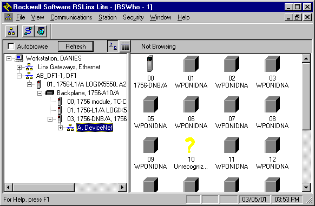
Task: Collapse the AB_DF1-1, DF1 node
Action: [19, 76]
